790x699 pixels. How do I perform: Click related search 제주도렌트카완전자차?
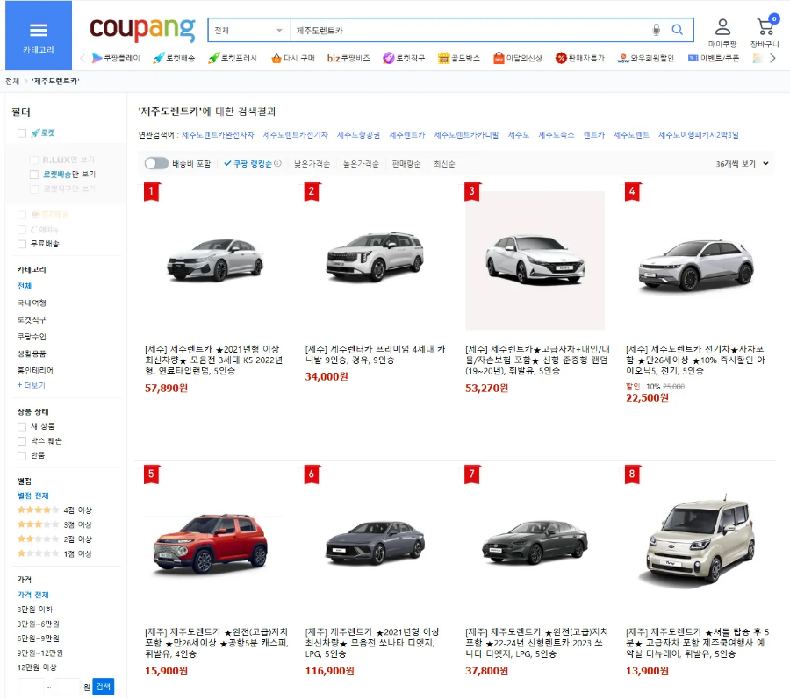coord(218,135)
